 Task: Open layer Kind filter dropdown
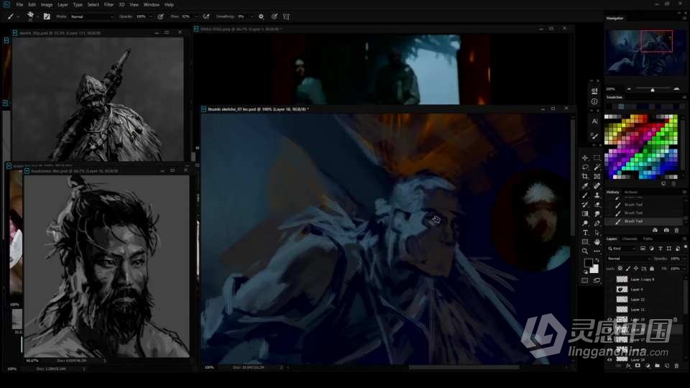[622, 249]
